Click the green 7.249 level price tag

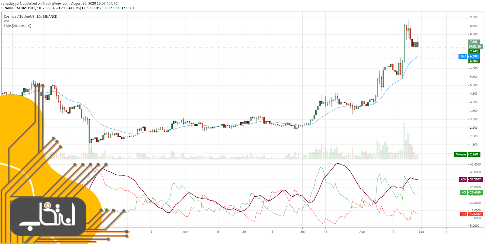(473, 51)
